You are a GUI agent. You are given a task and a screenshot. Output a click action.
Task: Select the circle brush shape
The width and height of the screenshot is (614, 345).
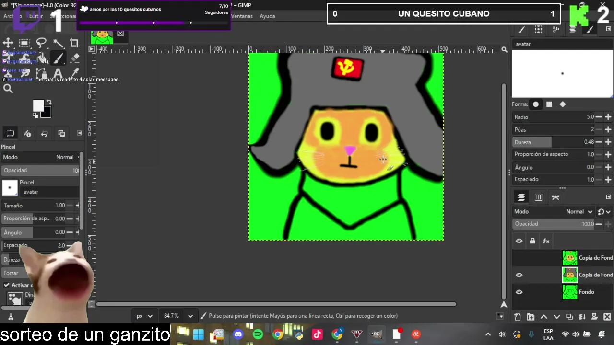[x=536, y=104]
